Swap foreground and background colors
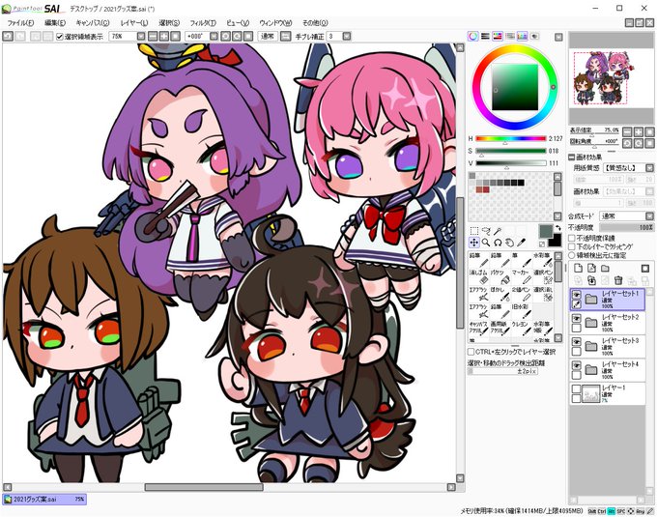657x517 pixels. click(x=557, y=228)
